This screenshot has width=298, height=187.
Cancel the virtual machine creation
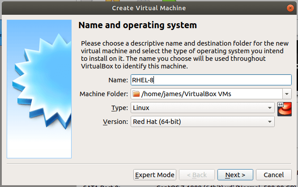click(x=274, y=175)
